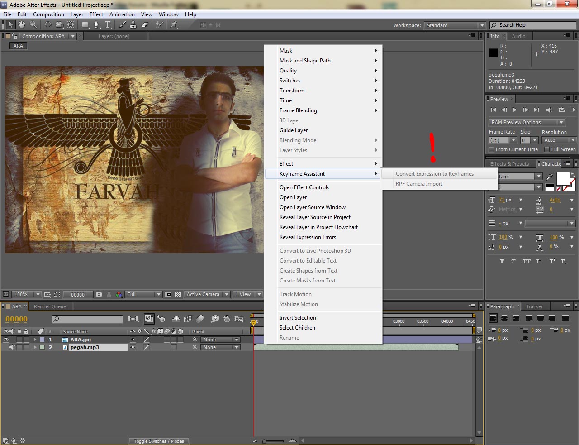Click label color swatch of ARA.jpg layer

point(42,340)
